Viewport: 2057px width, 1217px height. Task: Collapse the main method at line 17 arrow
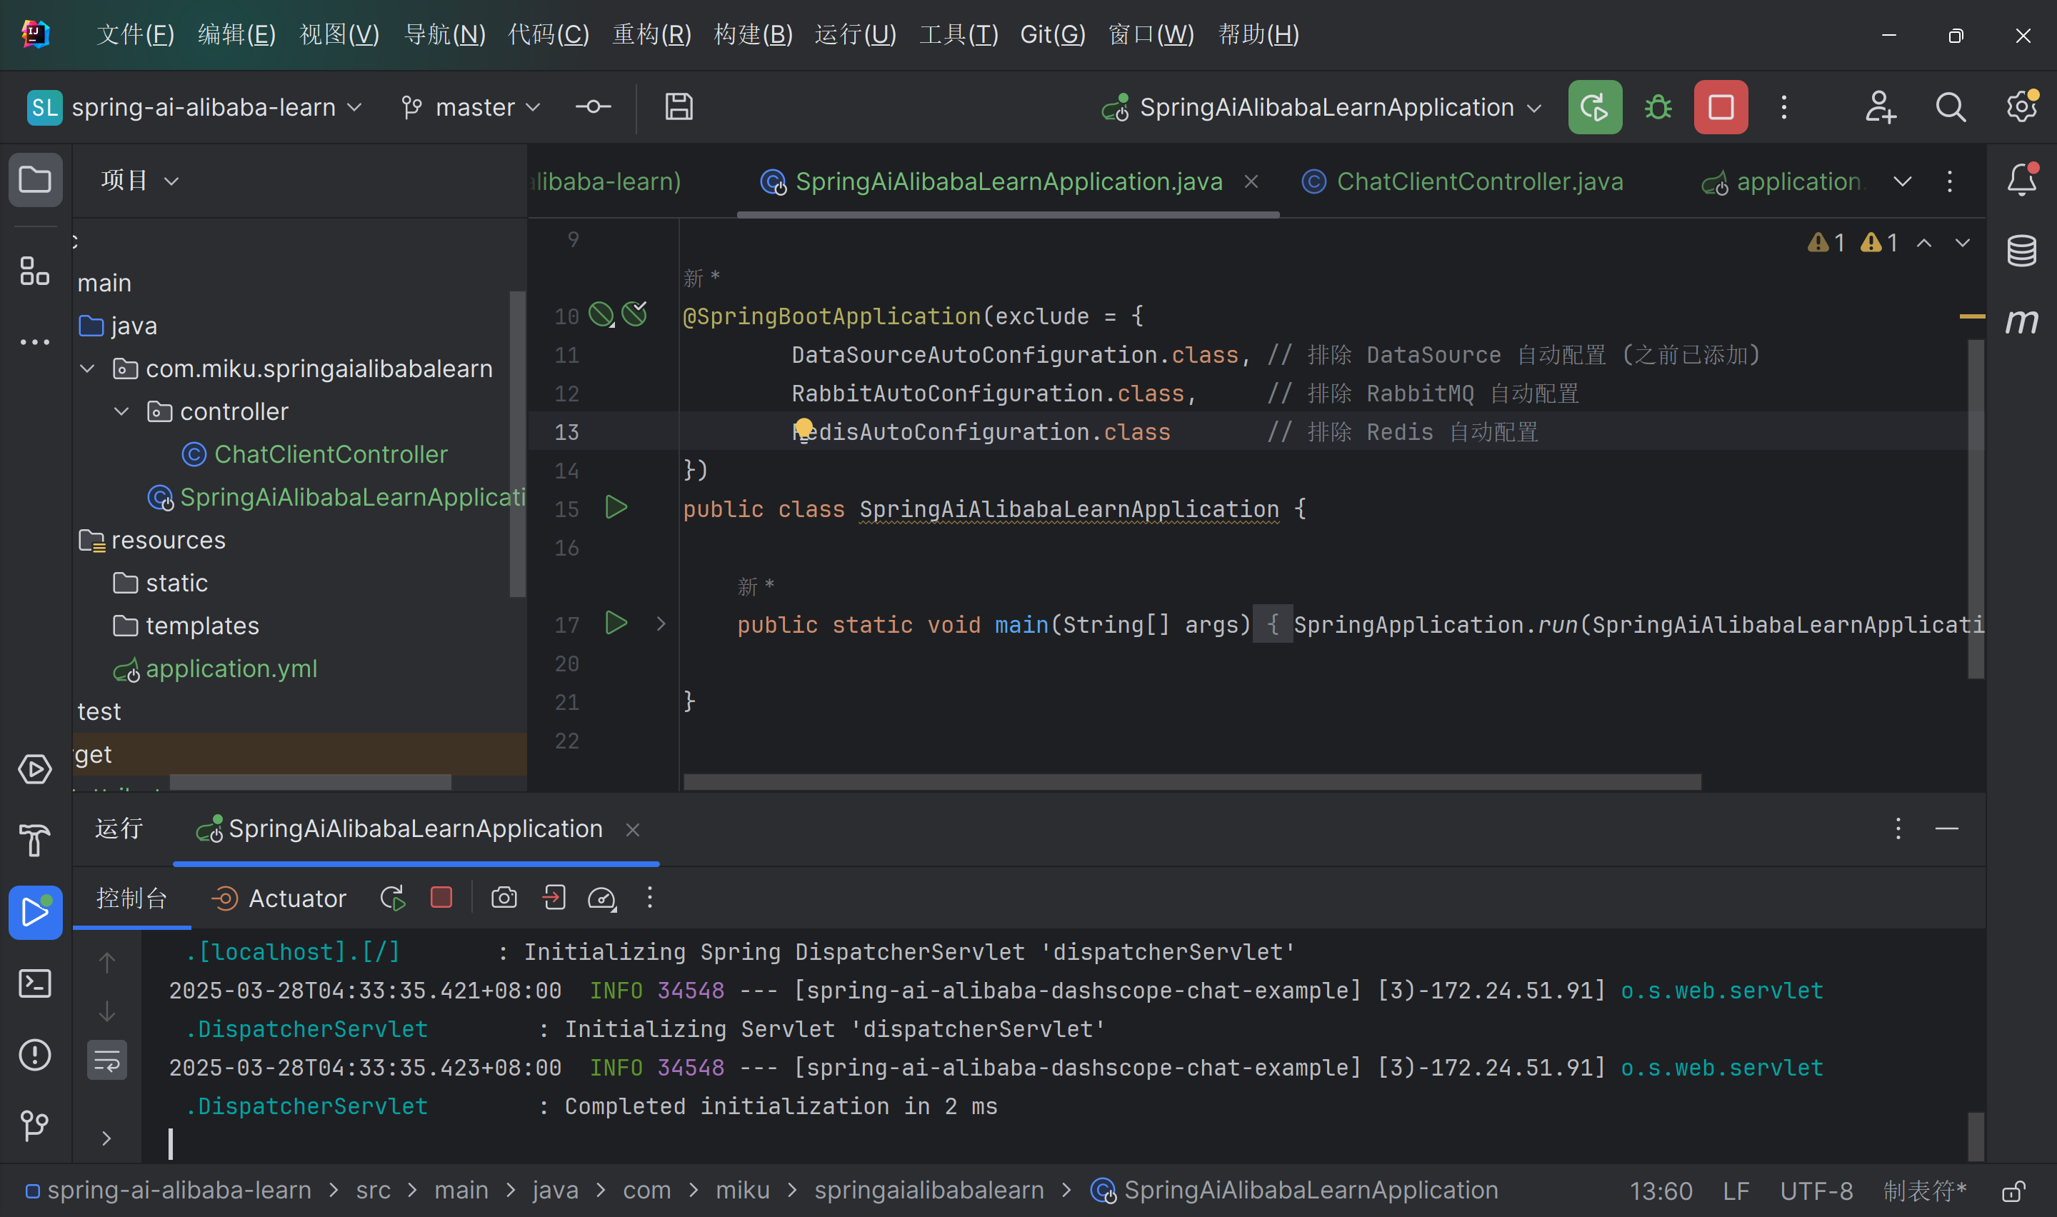coord(661,623)
